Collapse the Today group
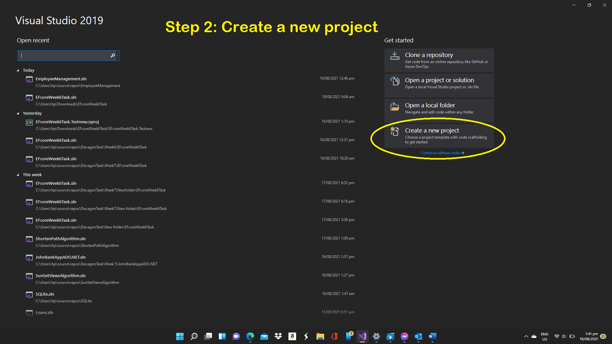Screen dimensions: 612x344 18,70
